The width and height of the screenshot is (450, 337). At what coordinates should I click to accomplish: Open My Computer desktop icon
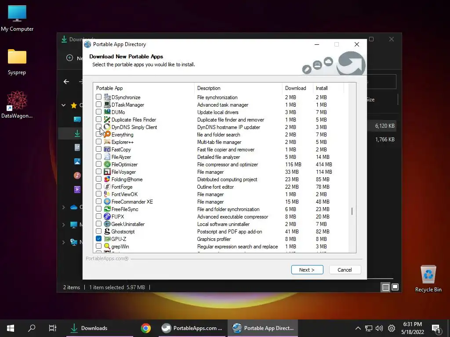tap(17, 18)
